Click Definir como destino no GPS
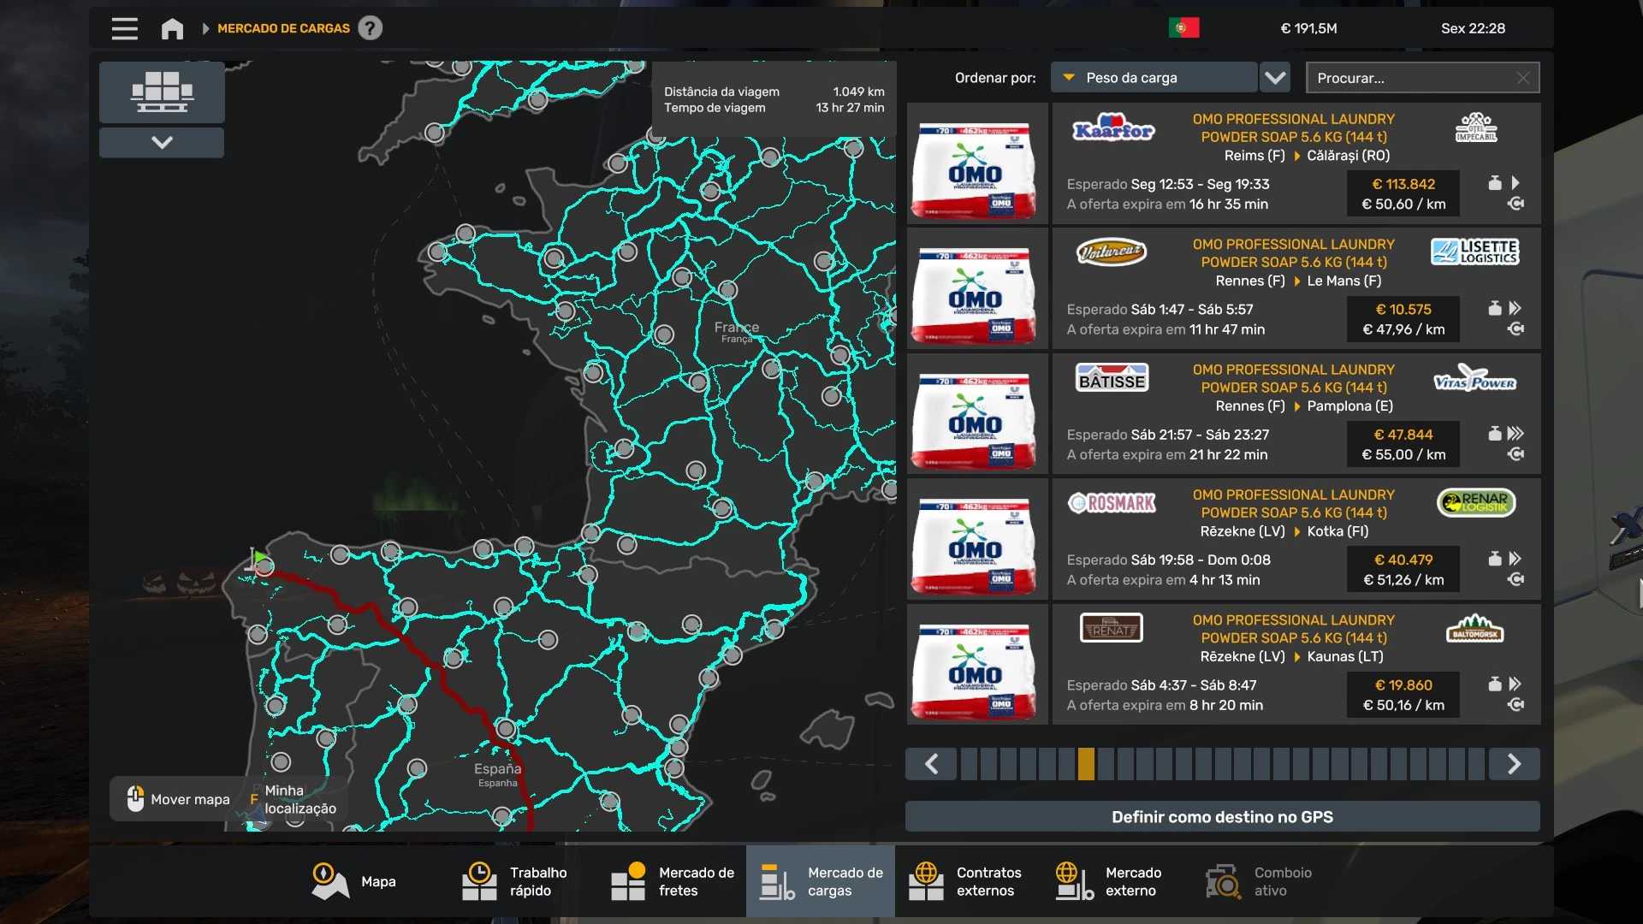Viewport: 1643px width, 924px height. pos(1222,817)
